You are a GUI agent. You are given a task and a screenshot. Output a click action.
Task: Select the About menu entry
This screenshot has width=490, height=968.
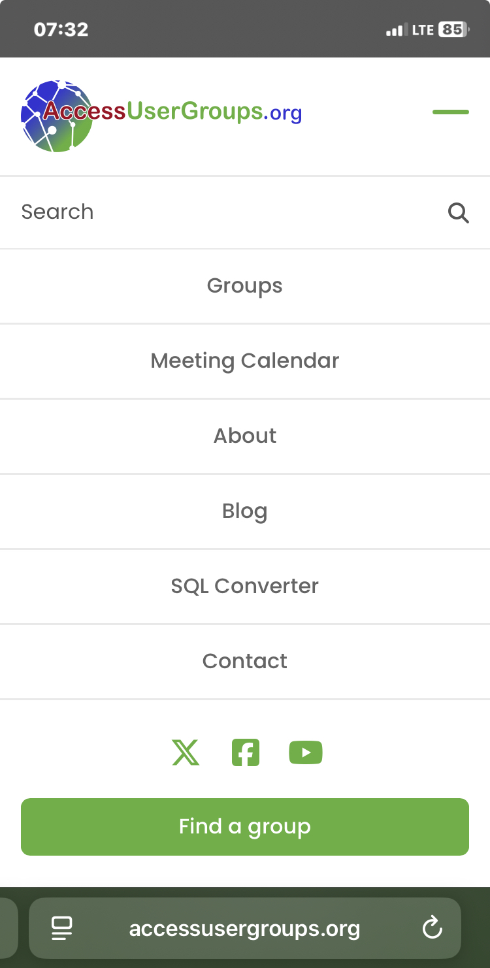245,436
